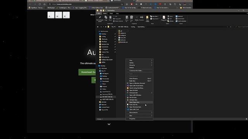248x139 pixels.
Task: Choose Refresh in context menu
Action: (139, 68)
